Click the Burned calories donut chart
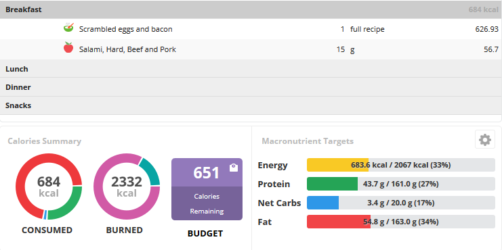The height and width of the screenshot is (250, 502). pyautogui.click(x=127, y=186)
